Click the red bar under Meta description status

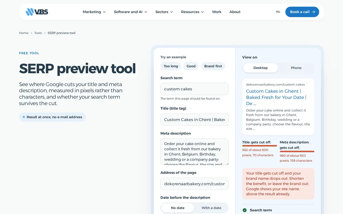click(297, 151)
